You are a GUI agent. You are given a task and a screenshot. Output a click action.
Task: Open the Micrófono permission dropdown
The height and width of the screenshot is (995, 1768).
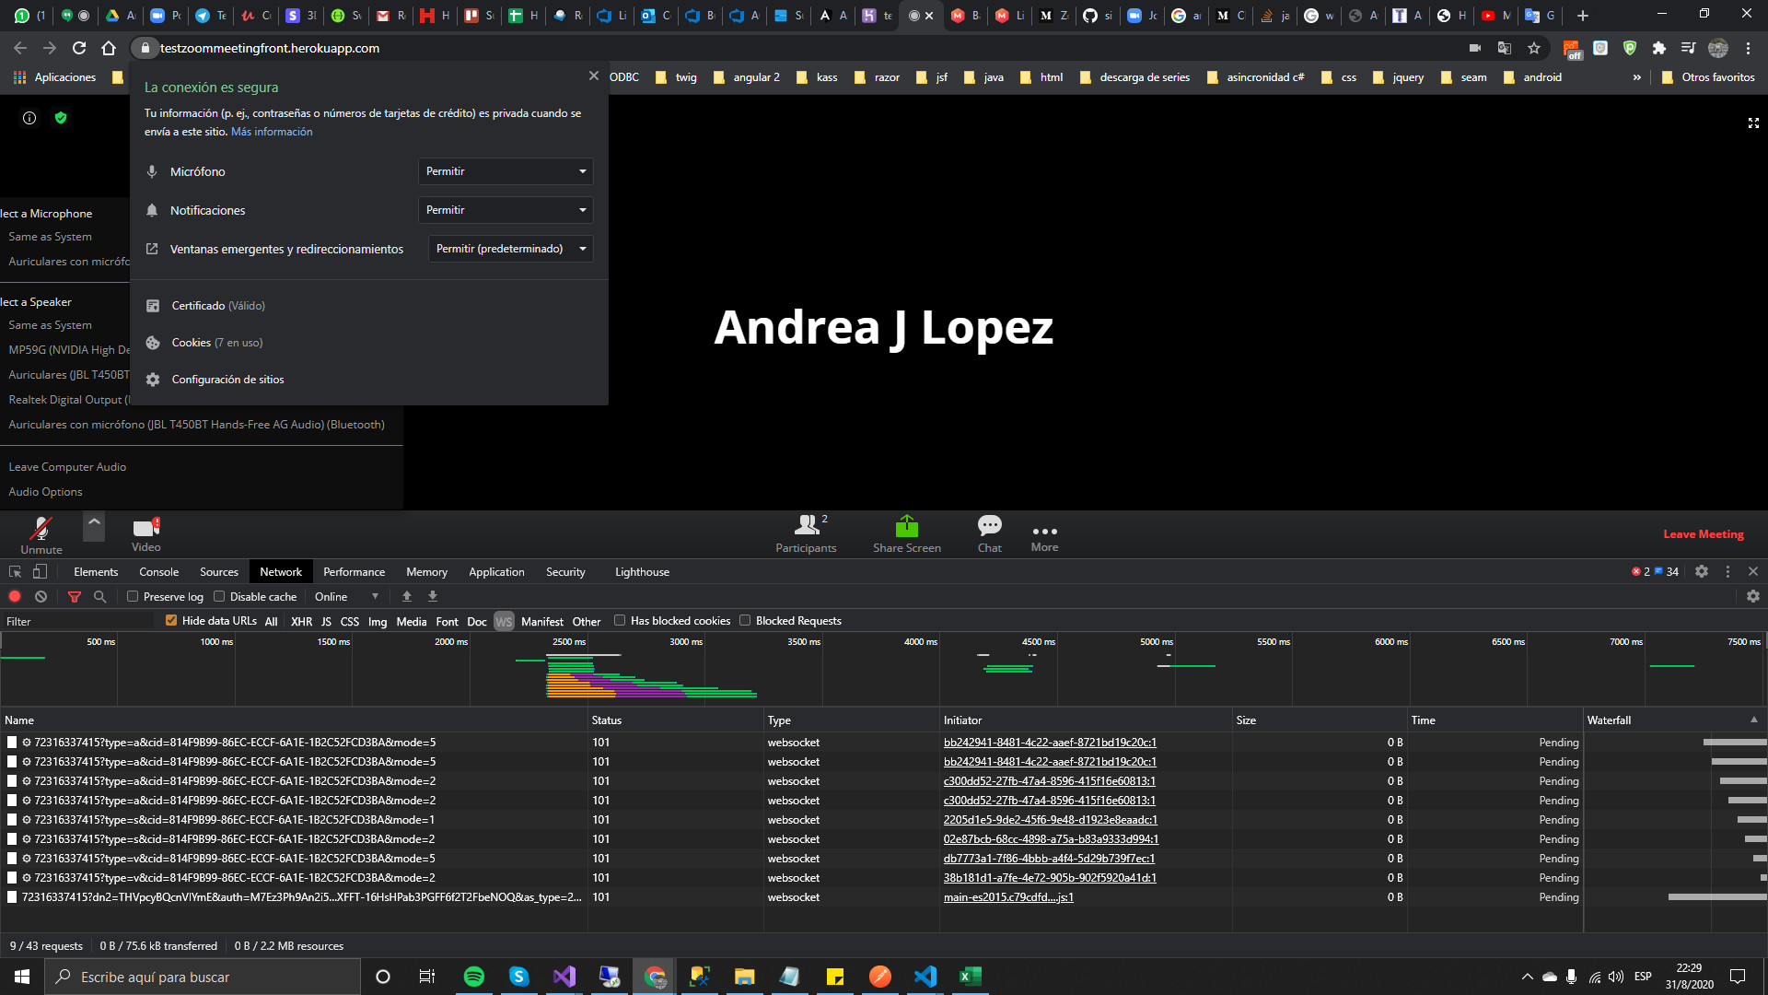click(x=506, y=171)
